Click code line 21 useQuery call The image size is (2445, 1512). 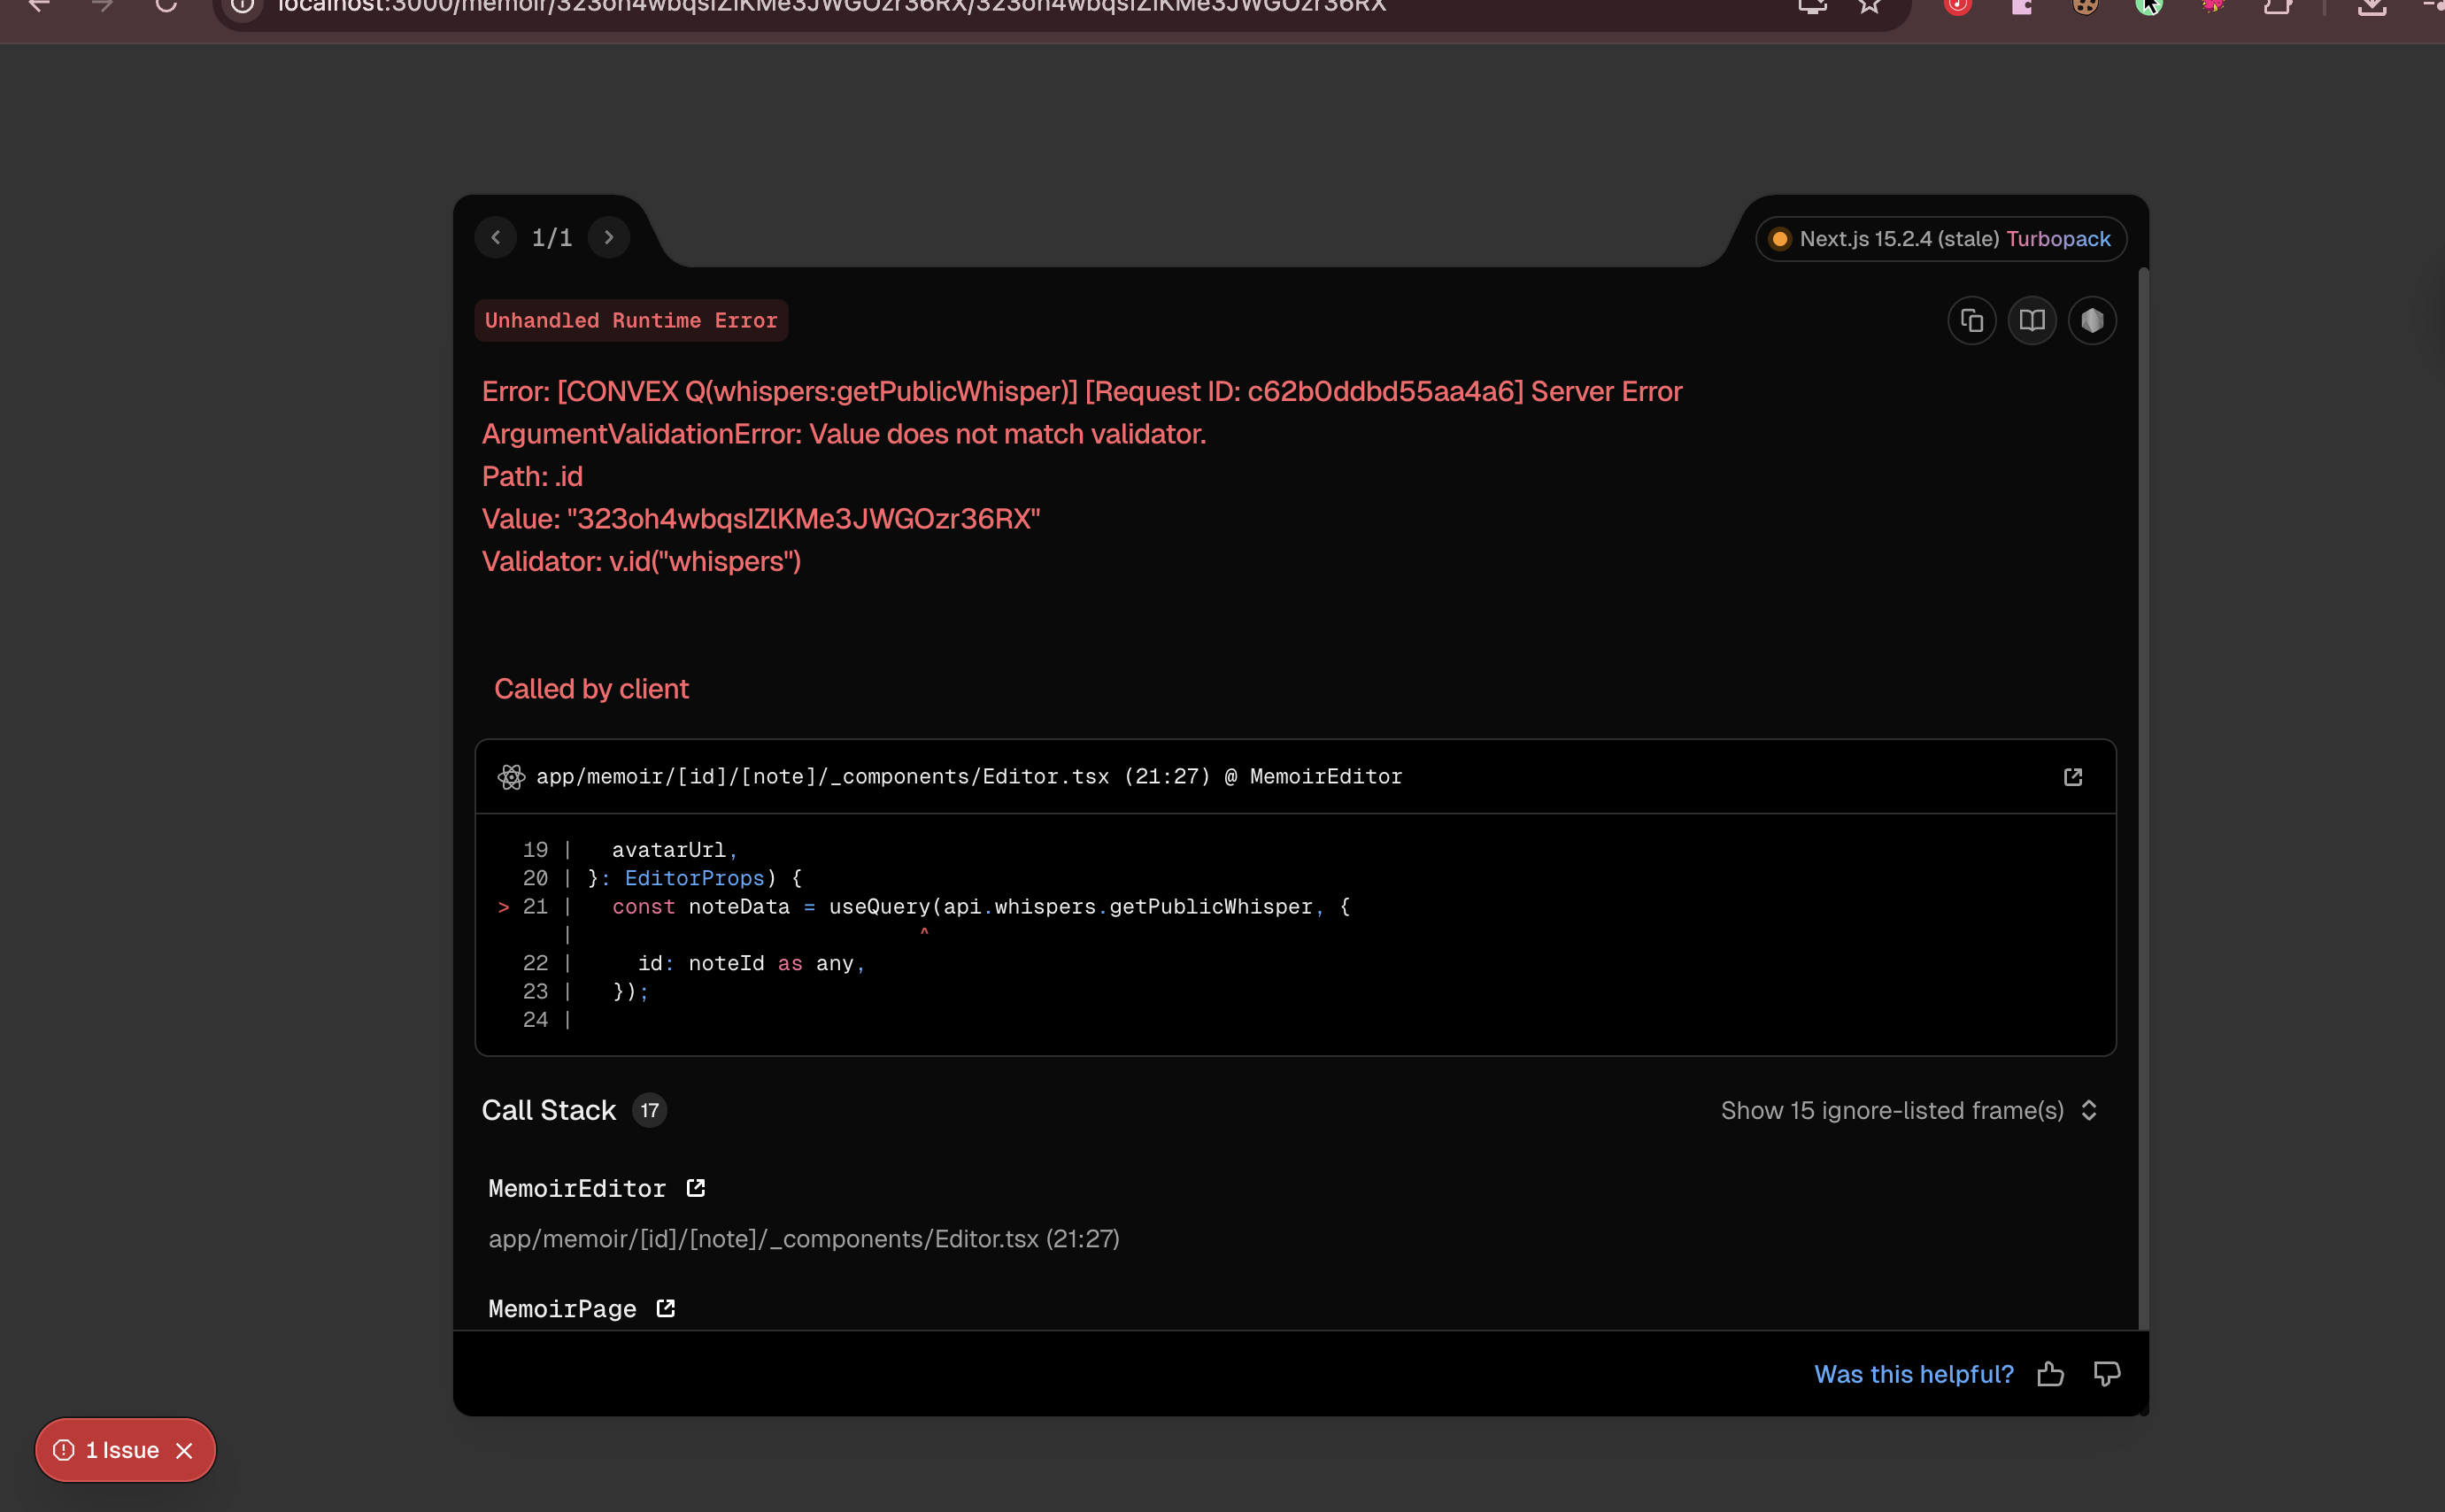[980, 907]
